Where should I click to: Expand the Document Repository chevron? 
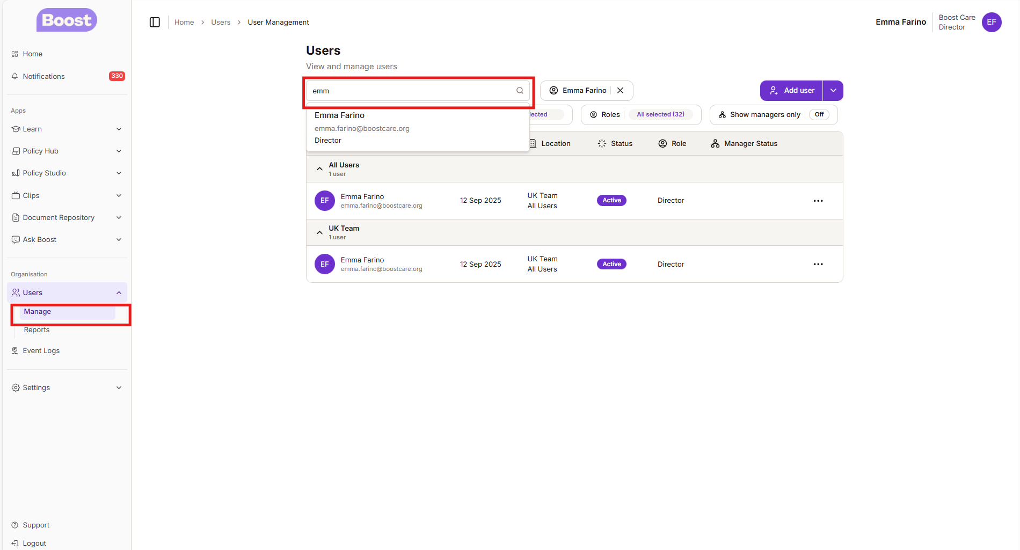coord(119,217)
